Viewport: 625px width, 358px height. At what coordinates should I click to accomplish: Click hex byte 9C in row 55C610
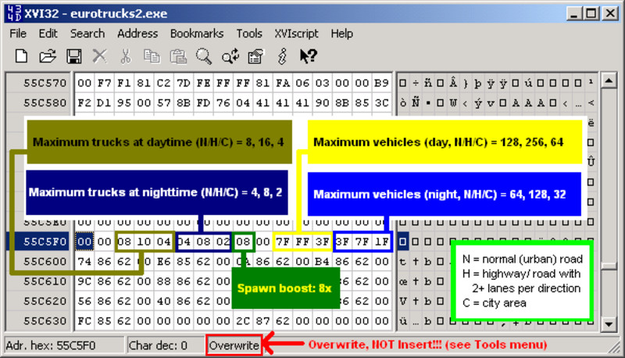[x=84, y=281]
